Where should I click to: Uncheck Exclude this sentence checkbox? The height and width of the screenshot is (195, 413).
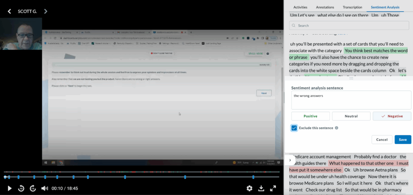(294, 128)
